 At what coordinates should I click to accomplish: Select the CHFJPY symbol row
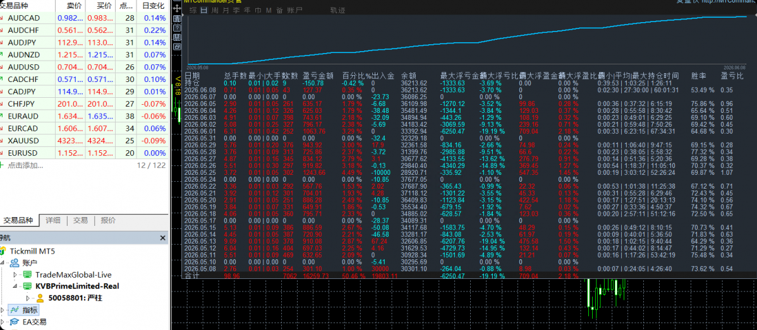84,104
